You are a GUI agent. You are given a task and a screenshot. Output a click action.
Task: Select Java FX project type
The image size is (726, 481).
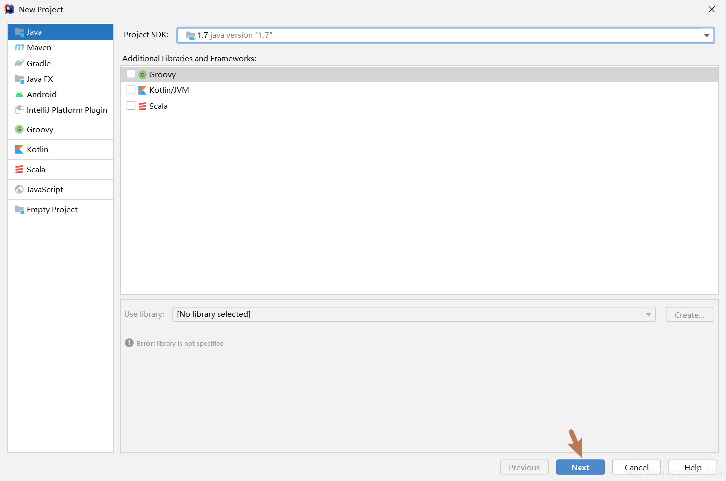click(x=61, y=79)
